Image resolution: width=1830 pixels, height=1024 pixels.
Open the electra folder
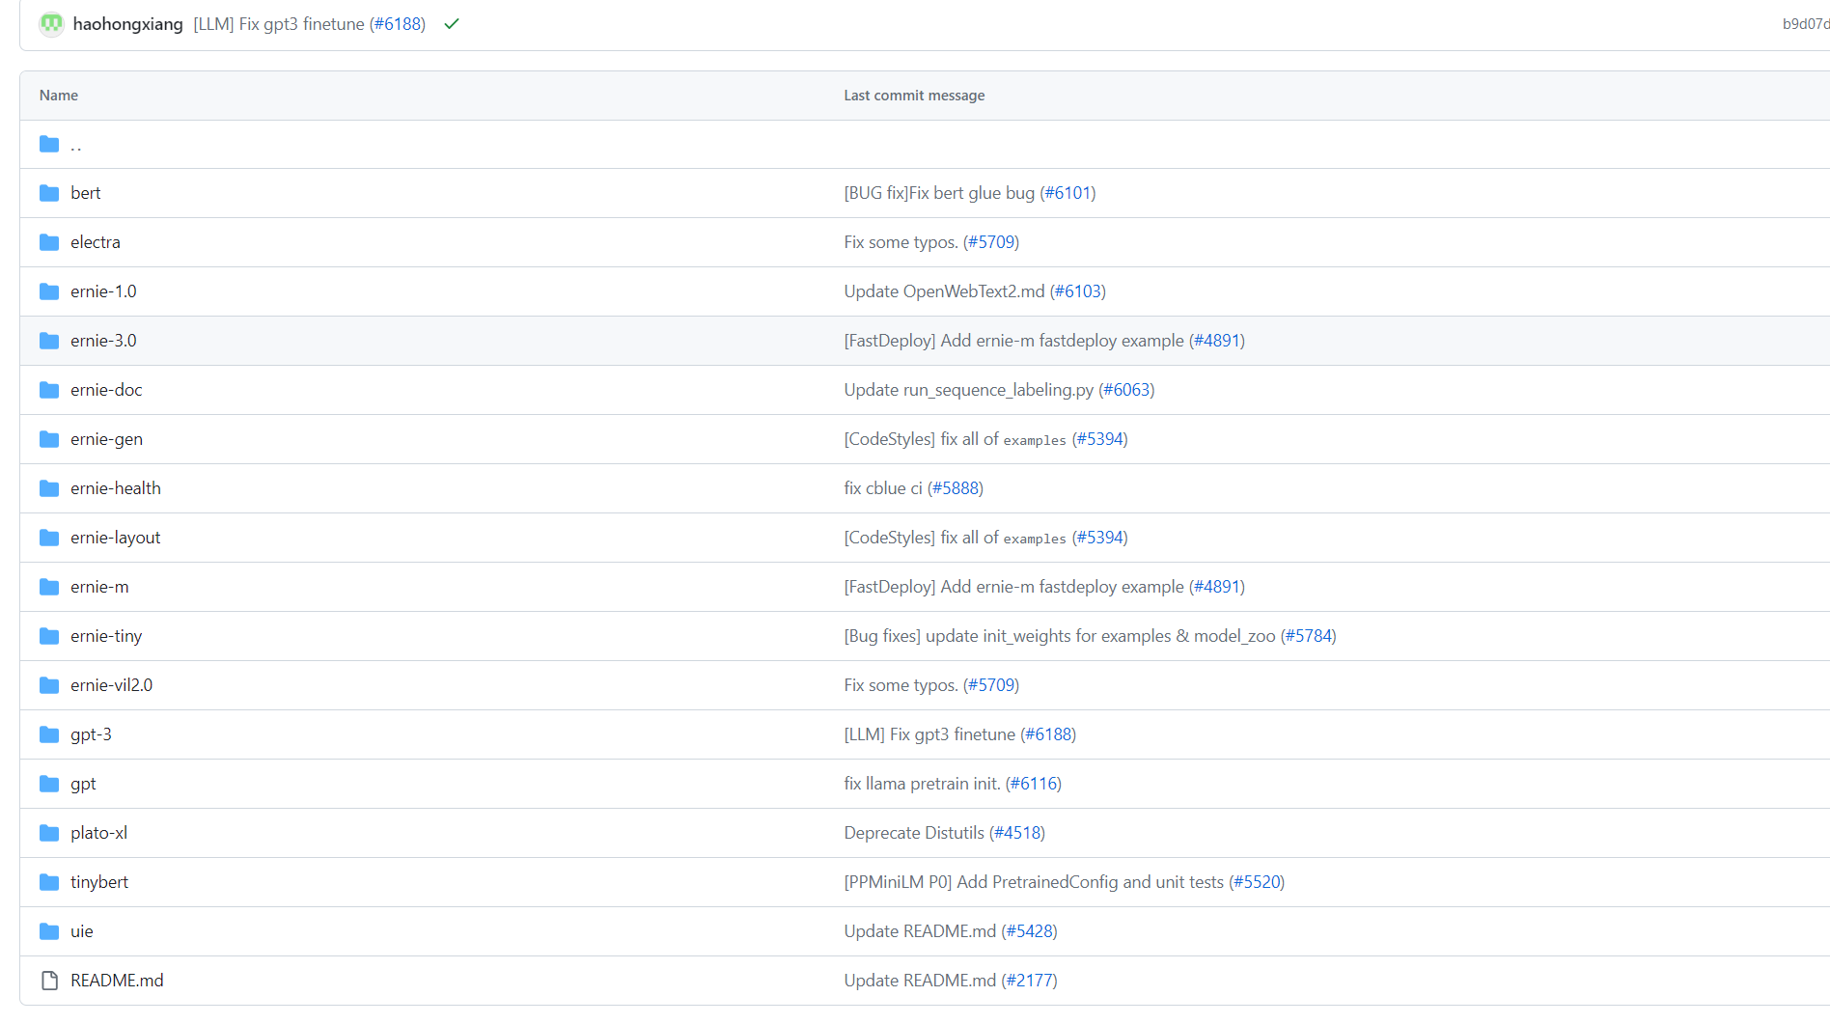point(96,242)
